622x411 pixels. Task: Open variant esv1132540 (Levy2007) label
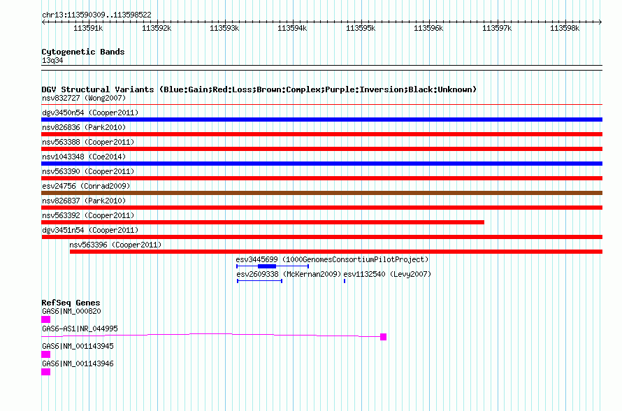pos(387,274)
